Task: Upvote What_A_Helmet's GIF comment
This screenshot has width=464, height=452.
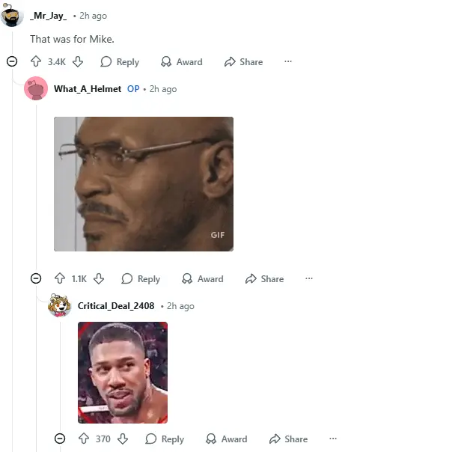Action: (60, 278)
